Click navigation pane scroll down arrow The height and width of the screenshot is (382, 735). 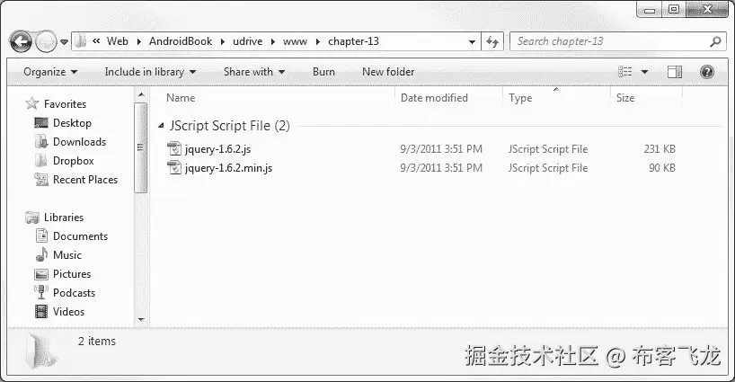coord(141,320)
